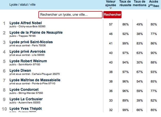Image resolution: width=161 pixels, height=117 pixels.
Task: Open Lycée Condorcet entry
Action: pos(24,89)
